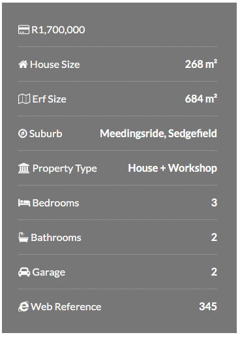The height and width of the screenshot is (337, 240).
Task: Click the bank building Property Type icon
Action: pyautogui.click(x=23, y=168)
